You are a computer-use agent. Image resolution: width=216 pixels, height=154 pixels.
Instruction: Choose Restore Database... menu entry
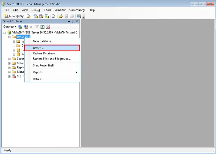pos(52,53)
